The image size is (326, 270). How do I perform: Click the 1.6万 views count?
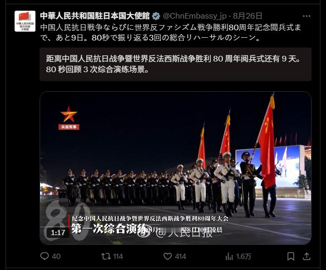click(243, 256)
